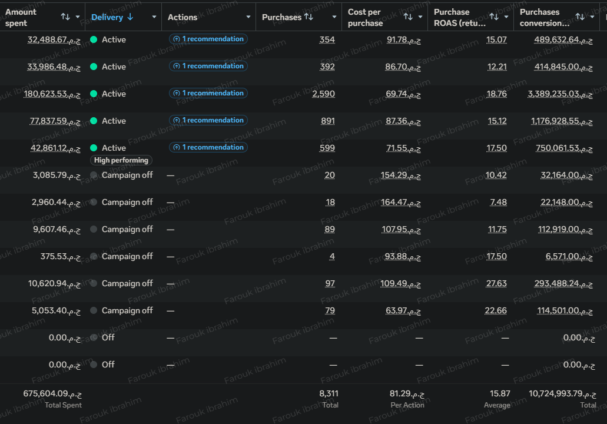The height and width of the screenshot is (424, 607).
Task: Click the Delivery column header label
Action: [107, 17]
